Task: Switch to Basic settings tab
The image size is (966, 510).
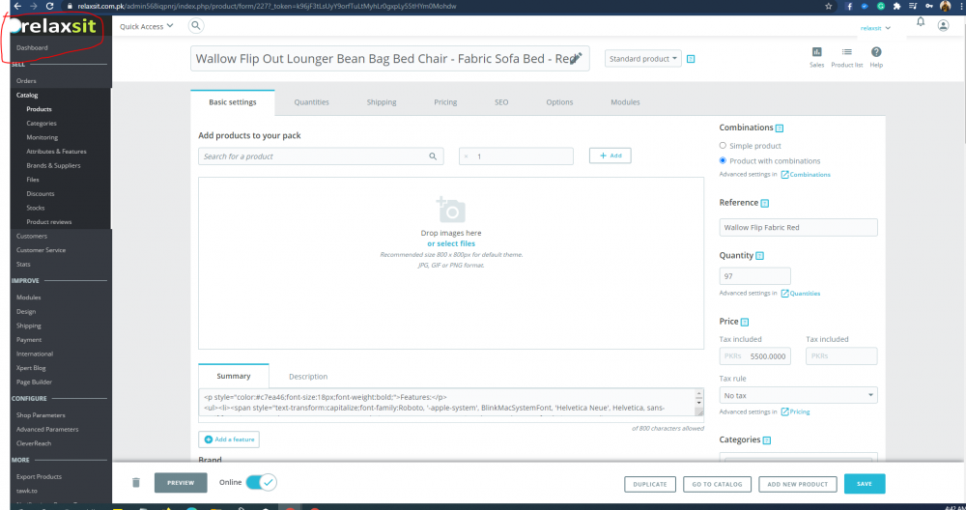Action: pyautogui.click(x=232, y=102)
